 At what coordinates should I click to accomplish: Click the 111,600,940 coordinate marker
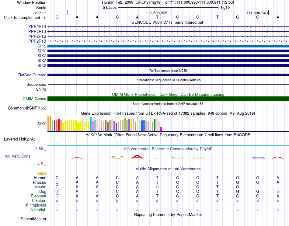pos(257,13)
